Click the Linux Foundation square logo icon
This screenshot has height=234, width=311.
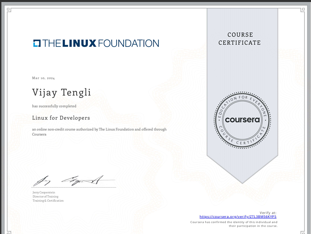pos(37,43)
